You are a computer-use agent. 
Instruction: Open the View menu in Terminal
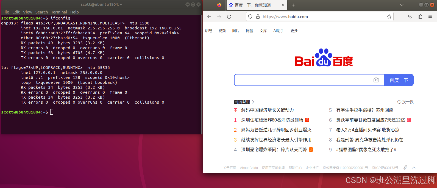[27, 12]
